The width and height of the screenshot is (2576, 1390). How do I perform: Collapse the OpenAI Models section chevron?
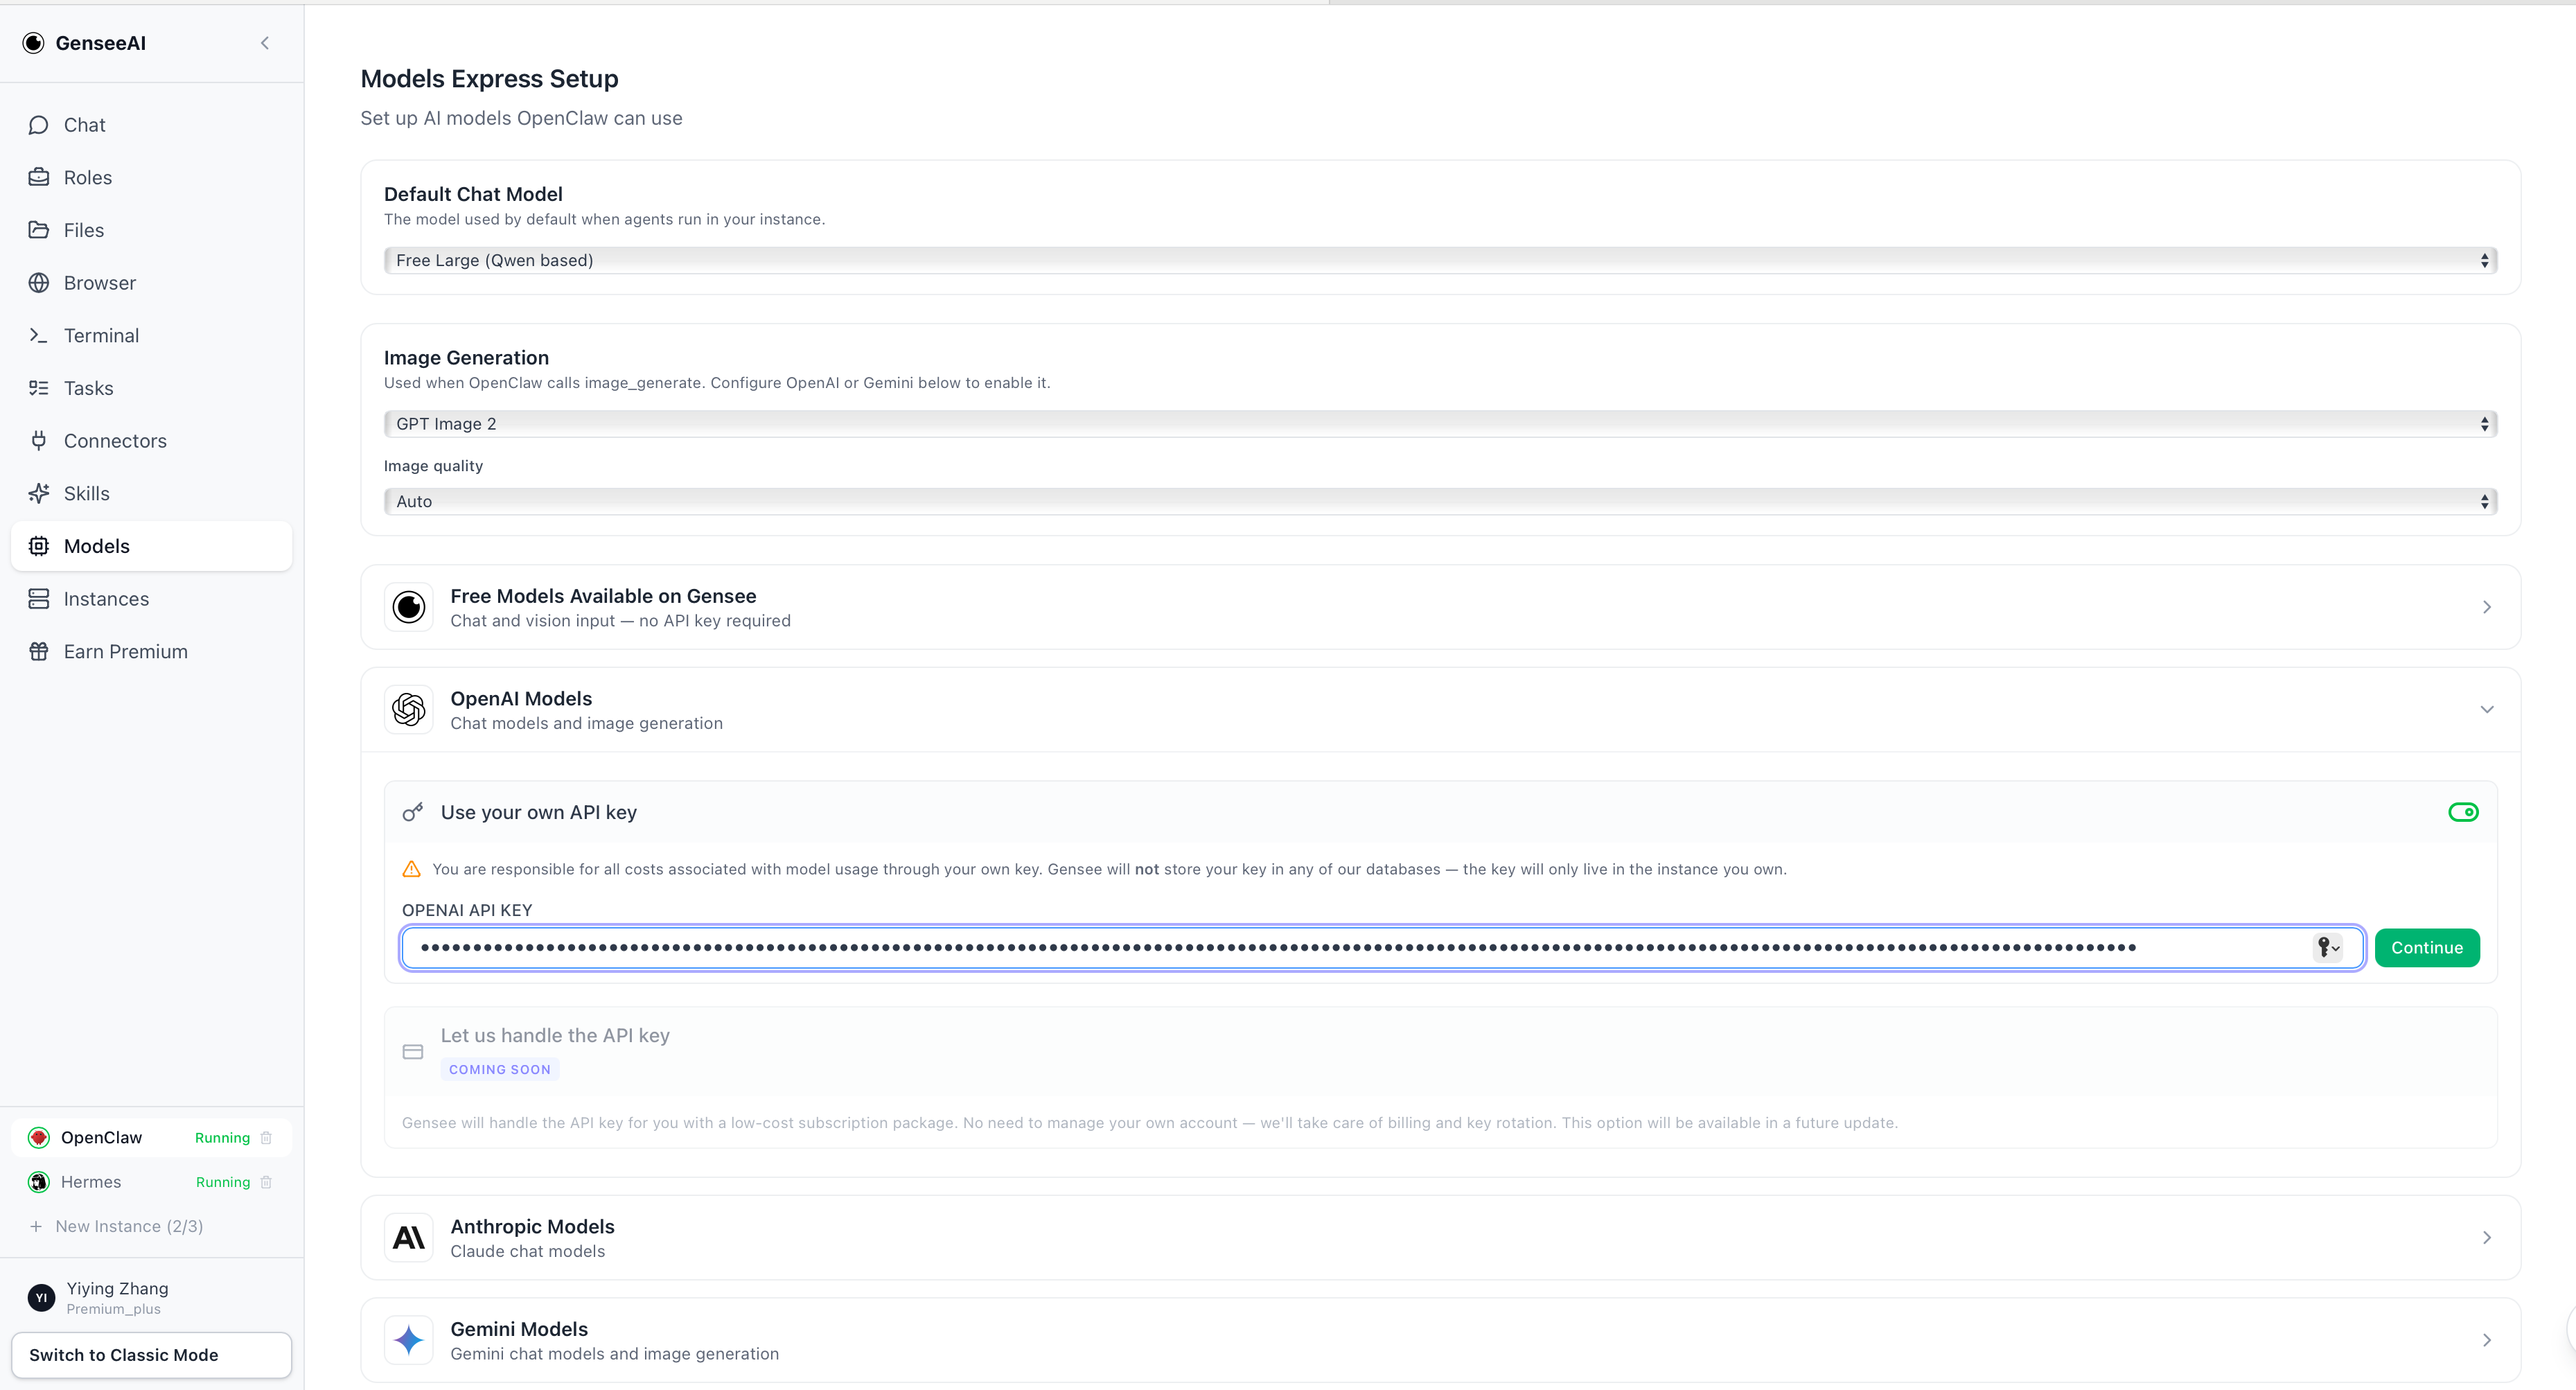pos(2486,710)
